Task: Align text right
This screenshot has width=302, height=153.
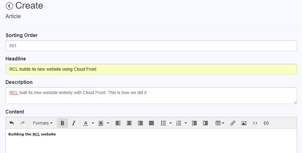Action: point(140,123)
